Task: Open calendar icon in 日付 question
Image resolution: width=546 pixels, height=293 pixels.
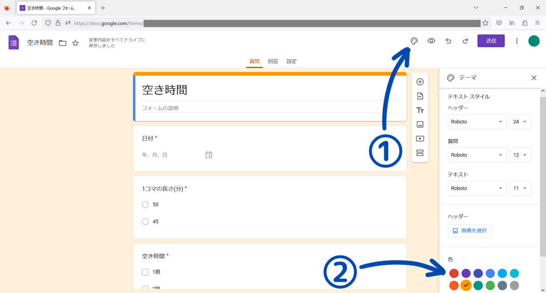Action: [x=209, y=155]
